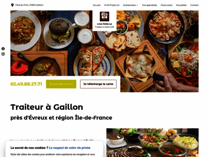The height and width of the screenshot is (157, 209).
Task: Click Je télécharge la carte button
Action: [98, 84]
